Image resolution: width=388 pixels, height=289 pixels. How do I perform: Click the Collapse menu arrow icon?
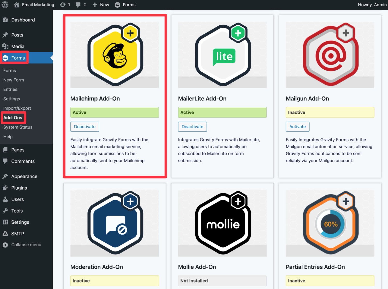click(x=5, y=245)
